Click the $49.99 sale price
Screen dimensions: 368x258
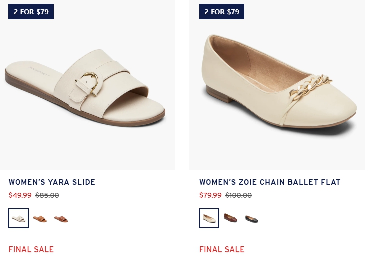pyautogui.click(x=20, y=195)
